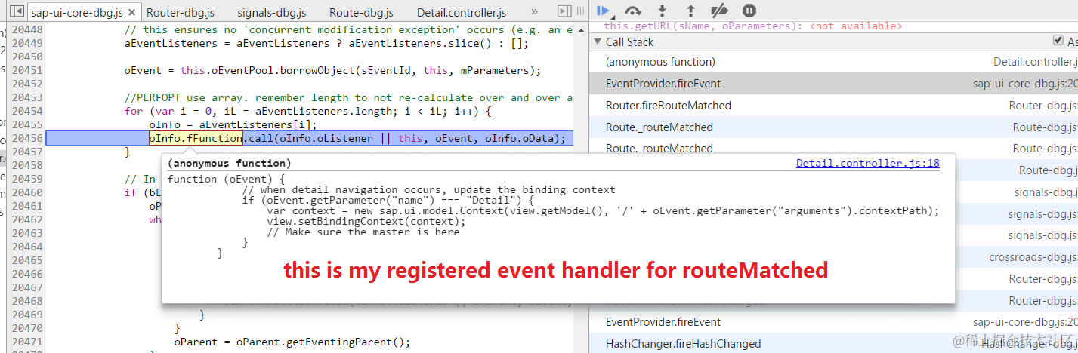
Task: Show more open file tabs chevron
Action: 534,11
